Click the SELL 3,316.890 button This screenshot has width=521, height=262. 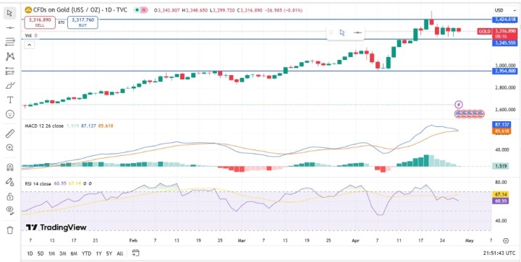(40, 22)
